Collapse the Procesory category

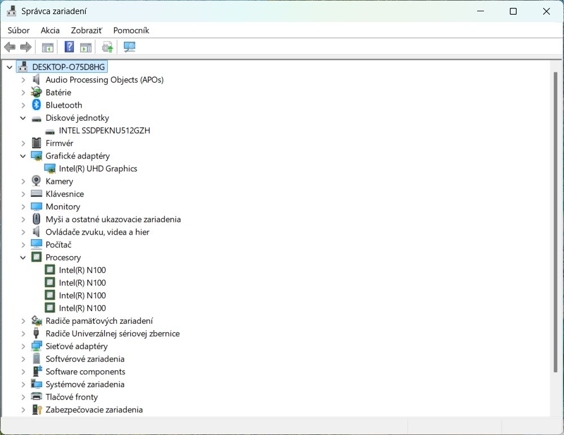point(23,257)
